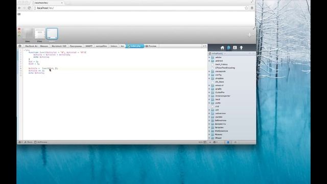
Task: Click the Программы path segment
Action: click(76, 46)
